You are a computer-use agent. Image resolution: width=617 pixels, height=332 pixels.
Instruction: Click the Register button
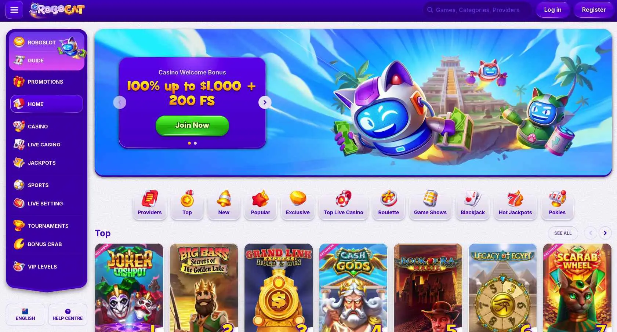coord(594,10)
